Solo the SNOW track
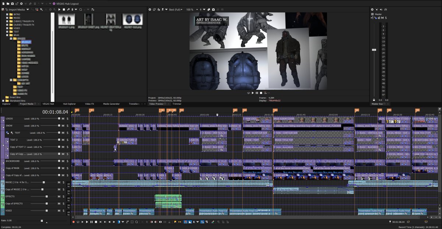Screen dimensions: 442x229 67,126
